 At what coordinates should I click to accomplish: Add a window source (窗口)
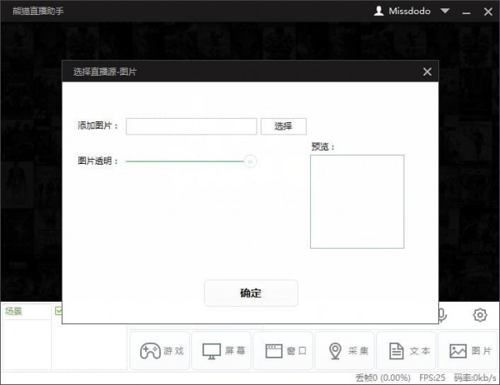[x=285, y=350]
